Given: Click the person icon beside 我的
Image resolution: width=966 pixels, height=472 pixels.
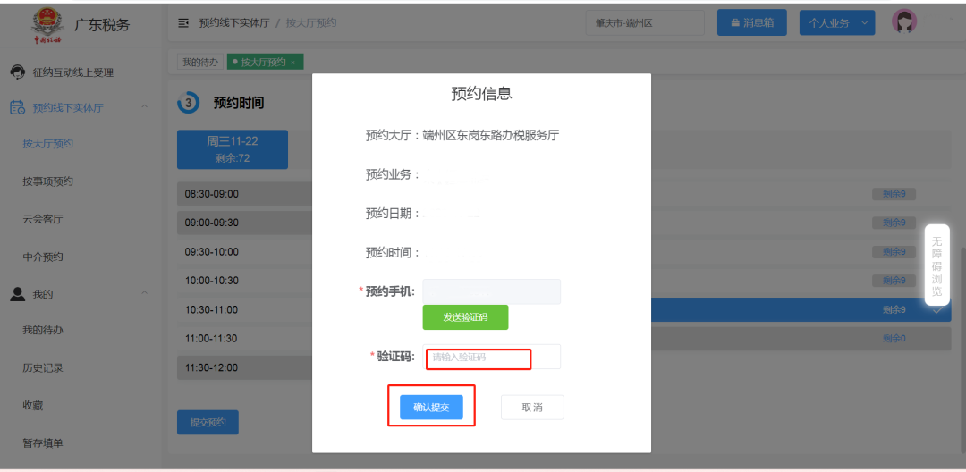Looking at the screenshot, I should coord(18,293).
